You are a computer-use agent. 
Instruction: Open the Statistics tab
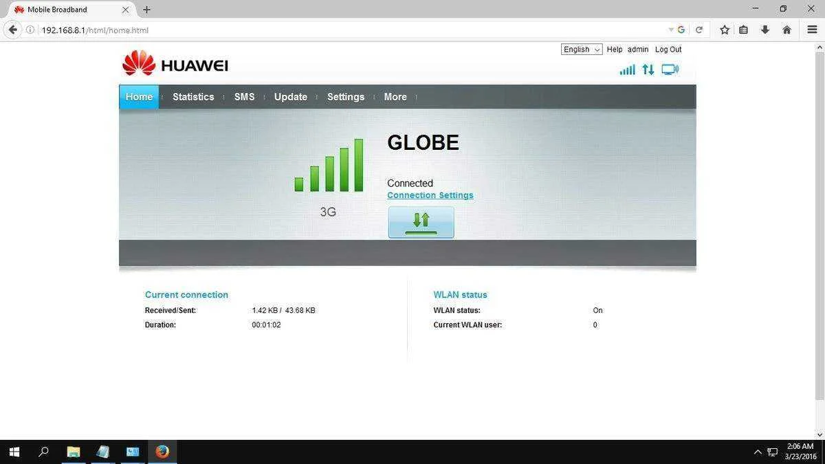pos(193,97)
